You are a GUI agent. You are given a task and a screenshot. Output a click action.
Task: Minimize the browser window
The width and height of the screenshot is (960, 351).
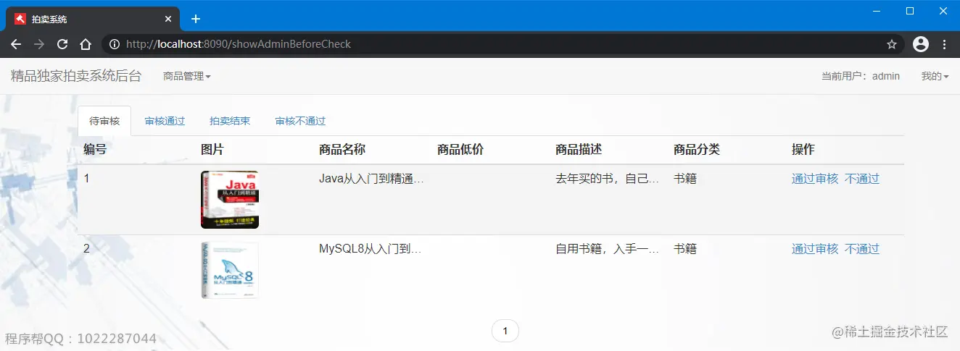(877, 11)
